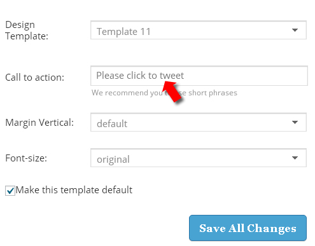Image resolution: width=315 pixels, height=246 pixels.
Task: Focus the Call to action text field
Action: (x=199, y=76)
